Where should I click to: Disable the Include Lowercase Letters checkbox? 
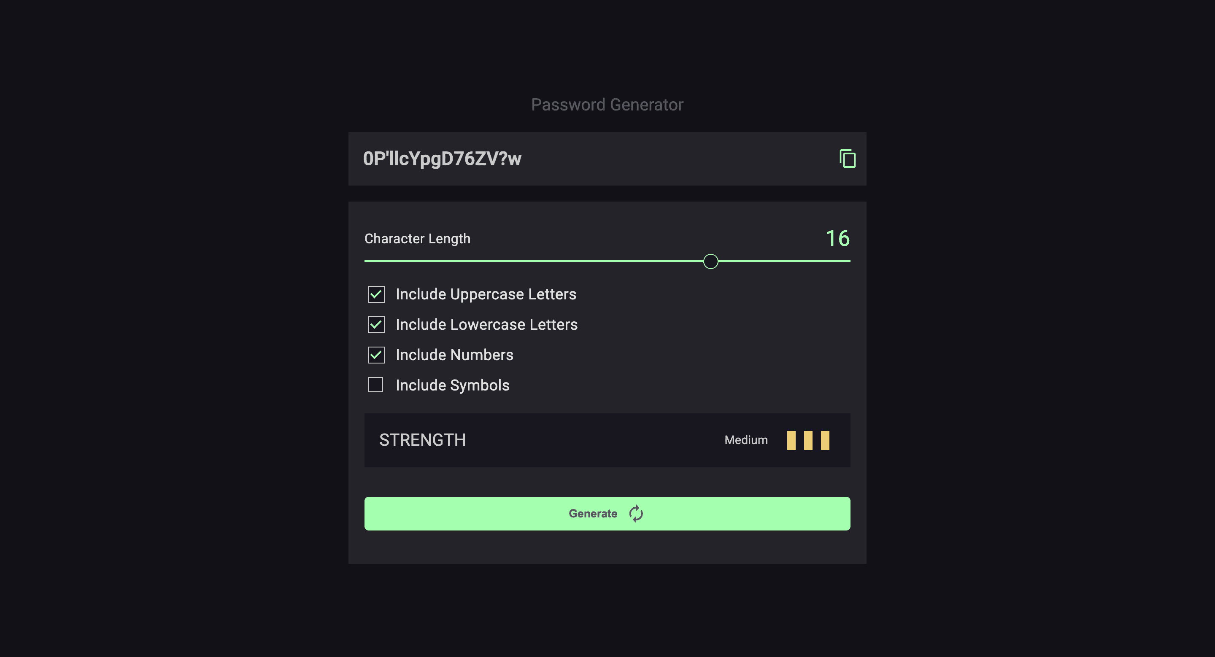376,324
